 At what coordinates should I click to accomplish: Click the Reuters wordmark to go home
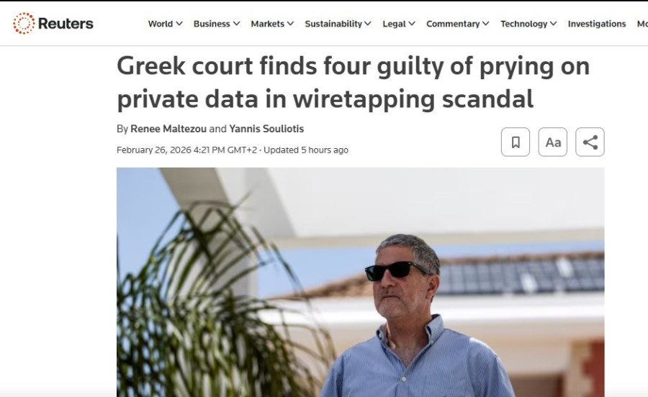[x=66, y=24]
